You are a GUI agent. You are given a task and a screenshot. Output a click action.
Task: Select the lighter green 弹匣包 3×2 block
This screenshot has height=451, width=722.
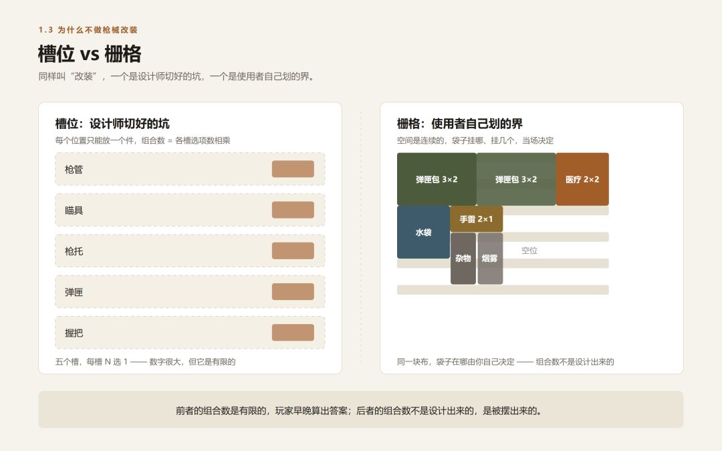[516, 179]
